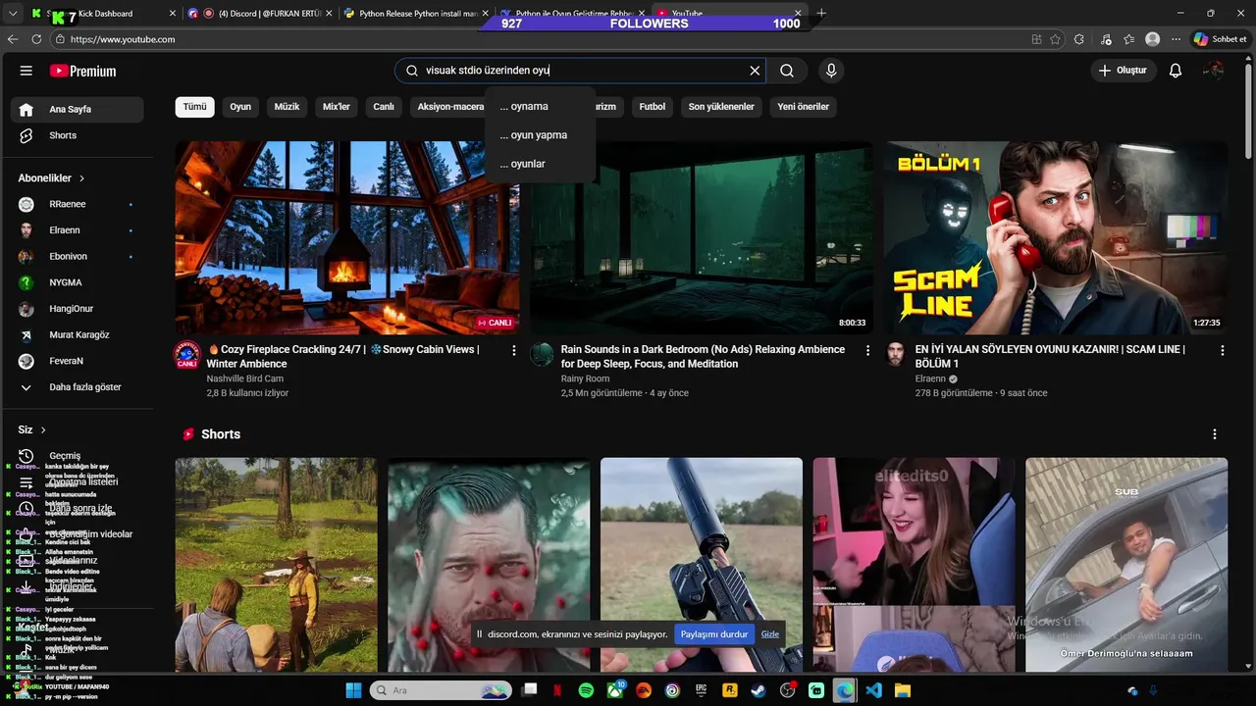Select the Mix'ler filter chip

(x=337, y=107)
